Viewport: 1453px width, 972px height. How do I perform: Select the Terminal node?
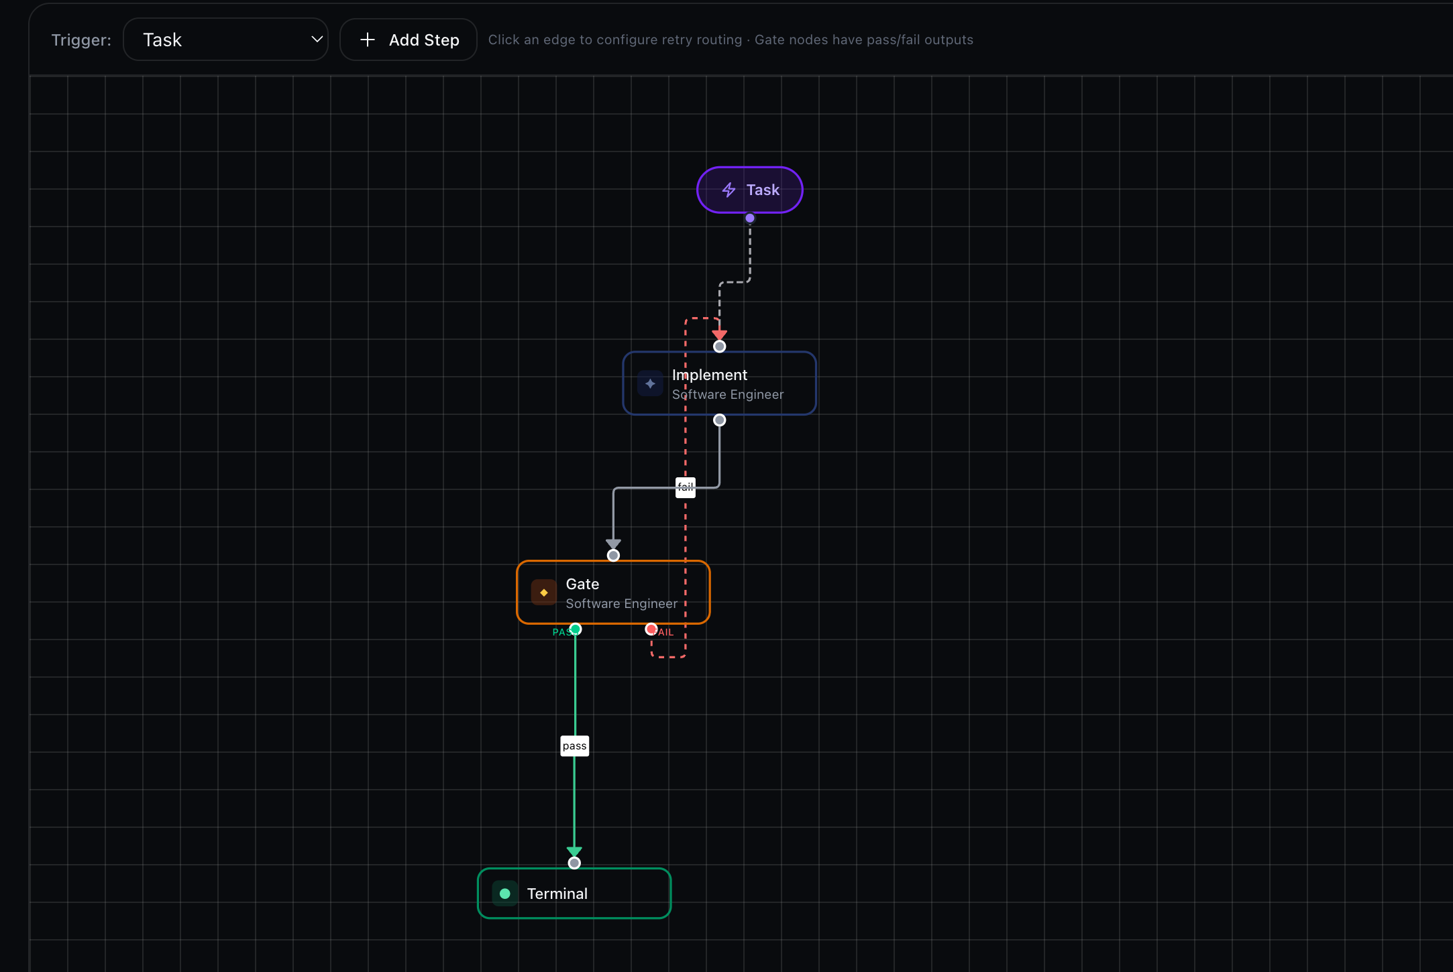[x=574, y=894]
